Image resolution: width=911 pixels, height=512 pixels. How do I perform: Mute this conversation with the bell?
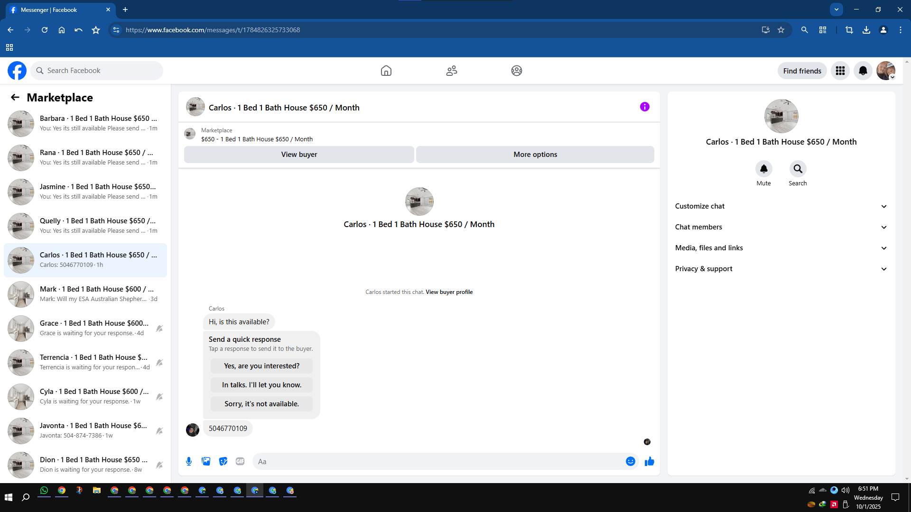[764, 169]
